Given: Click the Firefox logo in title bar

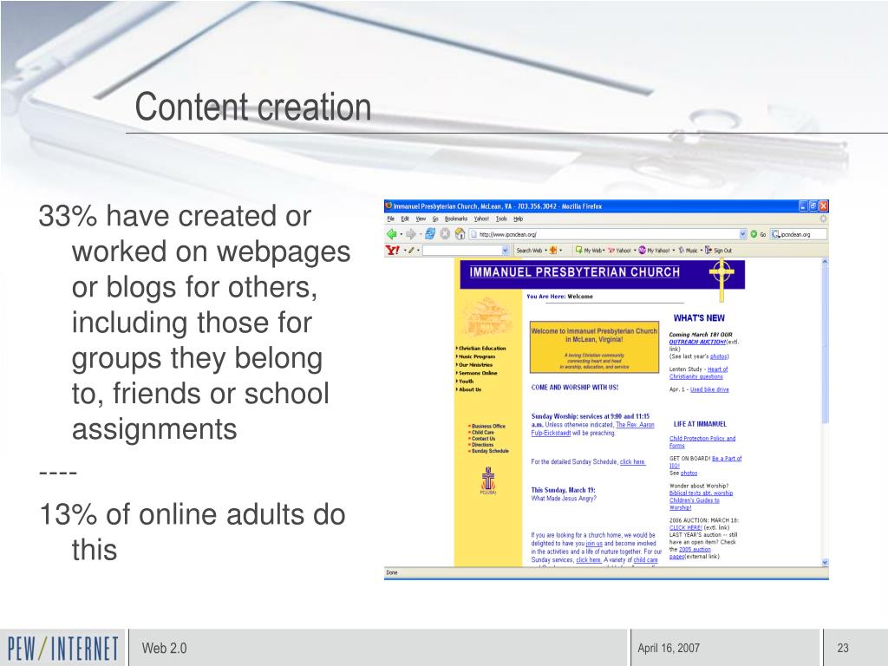Looking at the screenshot, I should coord(388,206).
